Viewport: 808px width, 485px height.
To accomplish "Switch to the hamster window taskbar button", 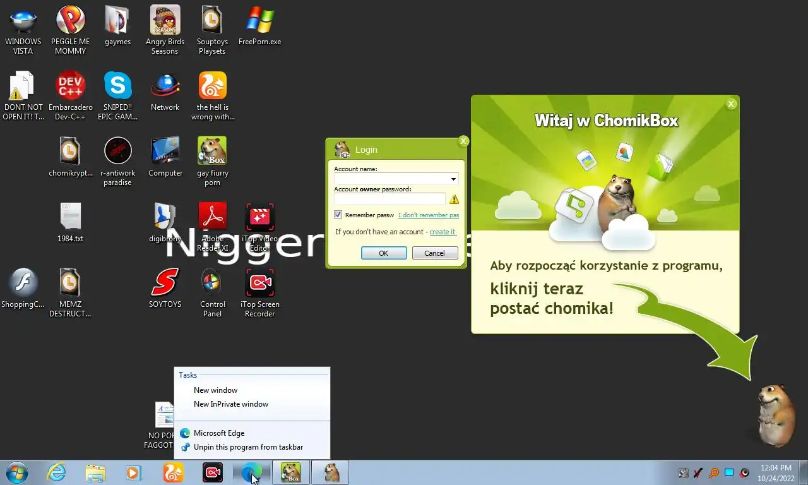I will [330, 472].
